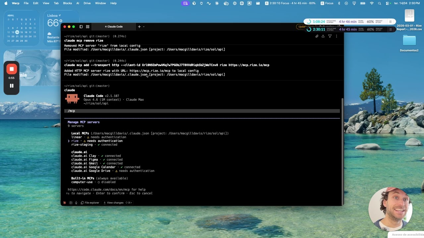Click the Rize Focus menu bar item
This screenshot has width=424, height=238.
[x=327, y=3]
